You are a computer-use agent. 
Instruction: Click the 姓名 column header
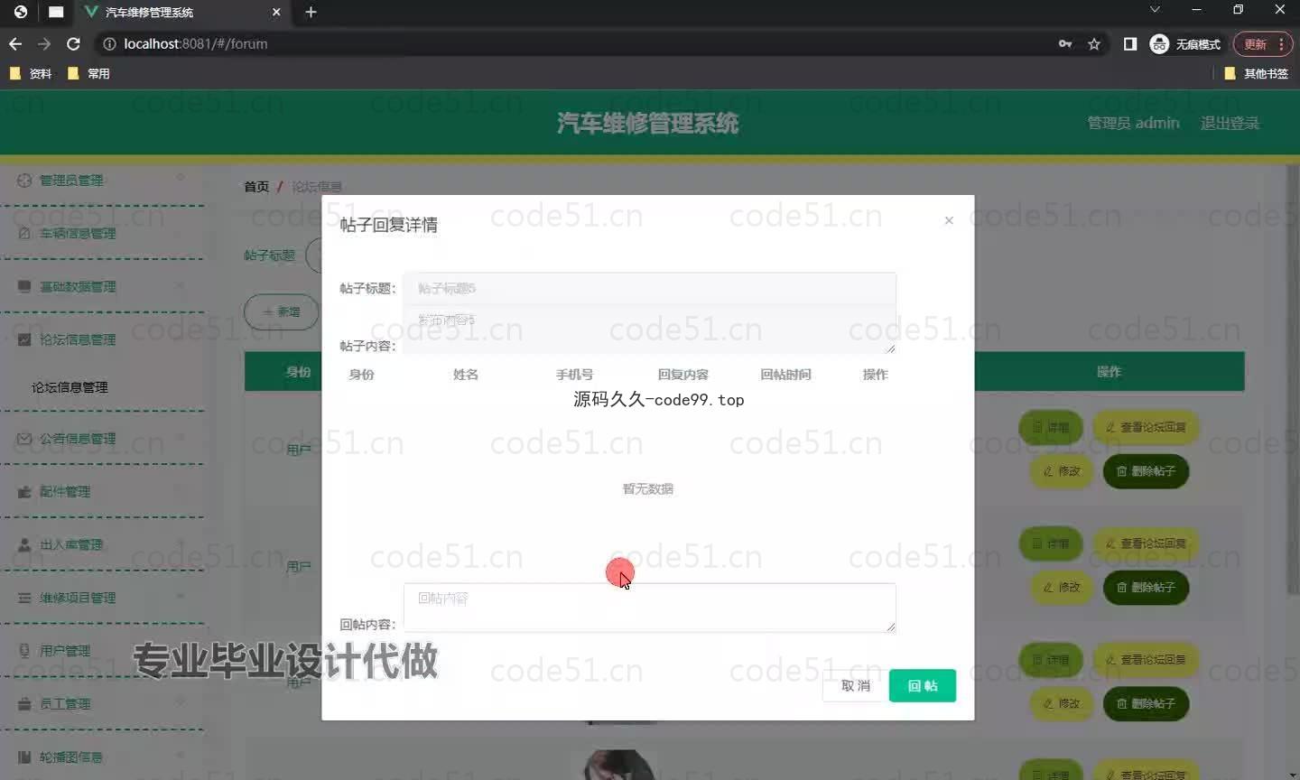click(466, 375)
